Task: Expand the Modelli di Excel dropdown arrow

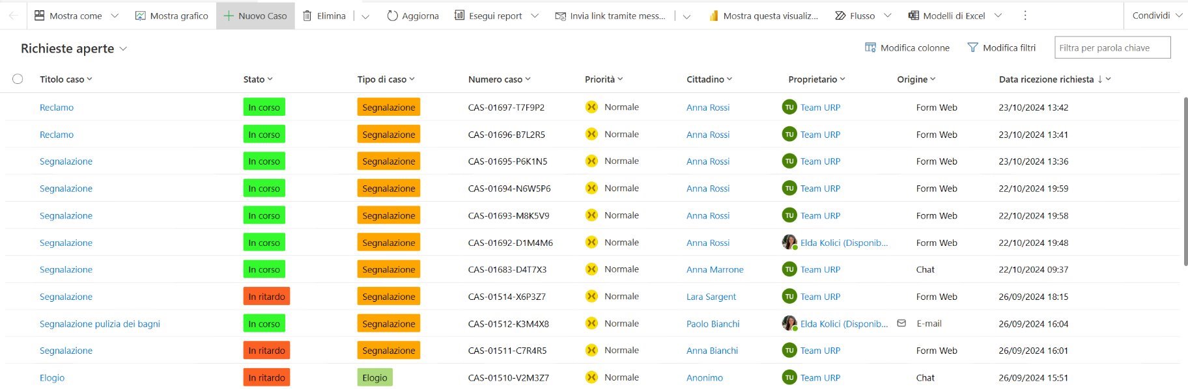Action: [x=998, y=16]
